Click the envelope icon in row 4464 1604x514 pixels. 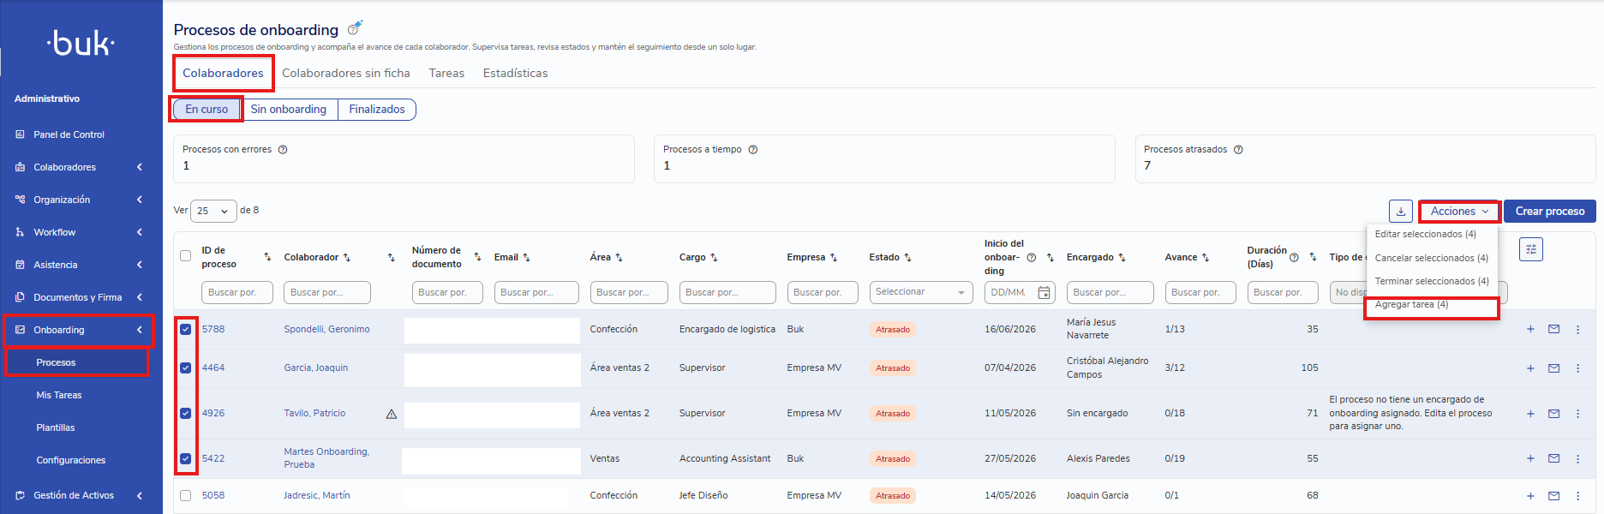point(1553,368)
